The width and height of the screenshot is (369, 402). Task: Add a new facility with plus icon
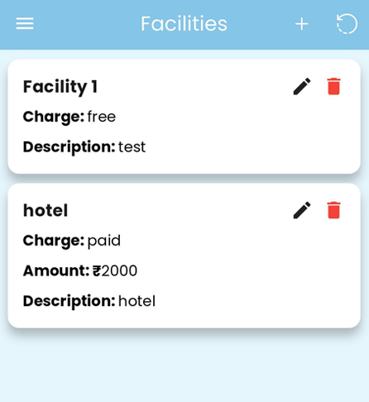pos(302,24)
